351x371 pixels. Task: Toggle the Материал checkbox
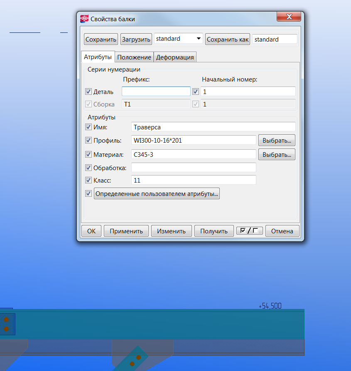coord(88,154)
